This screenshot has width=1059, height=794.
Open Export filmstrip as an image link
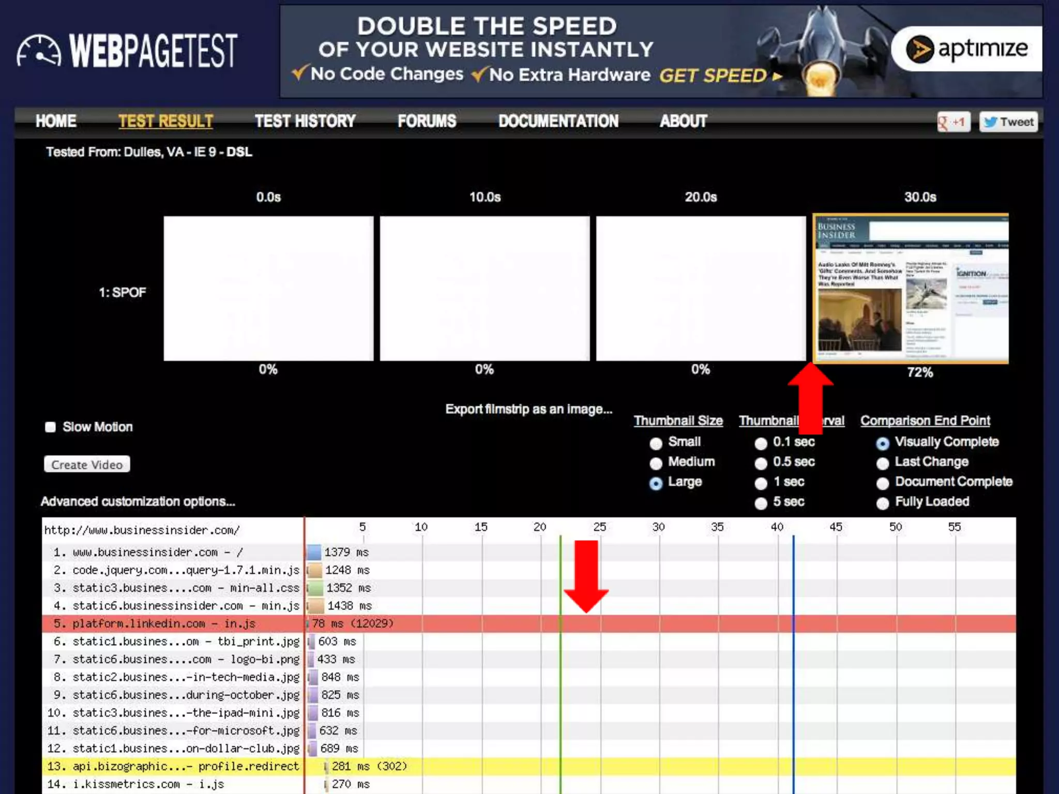528,409
